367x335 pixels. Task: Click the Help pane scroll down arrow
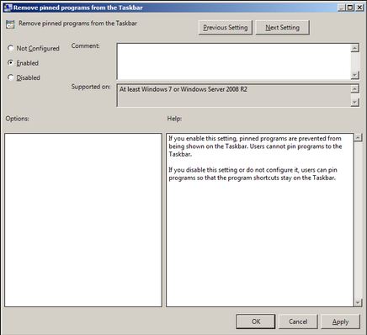(x=358, y=302)
